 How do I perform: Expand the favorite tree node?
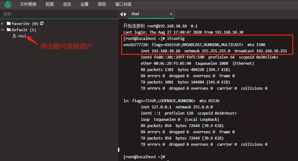(x=2, y=24)
